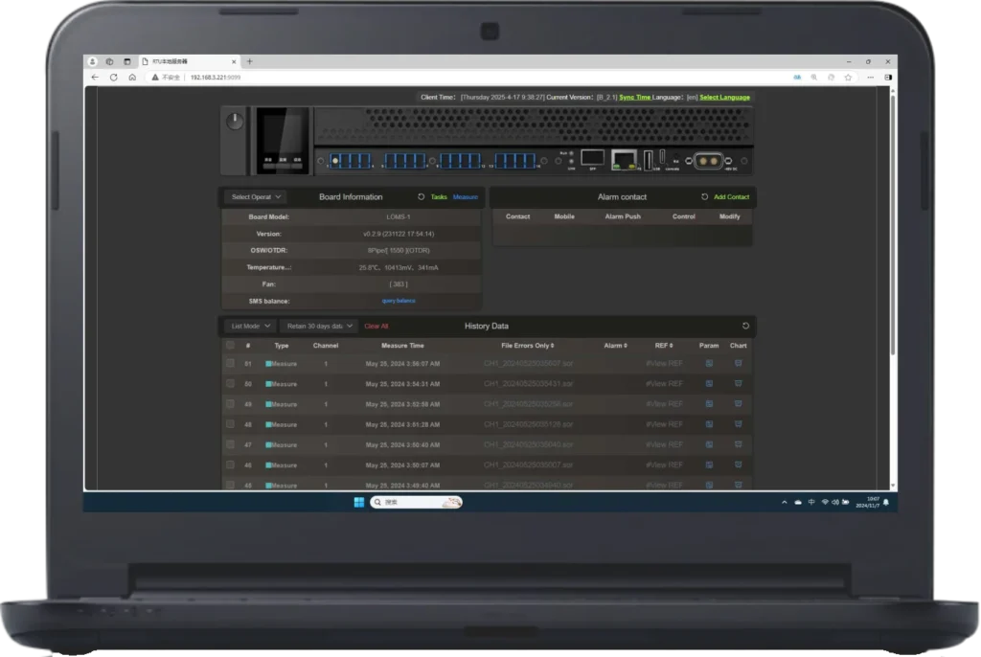Refresh the Alarm contact panel
The image size is (981, 657).
point(704,197)
